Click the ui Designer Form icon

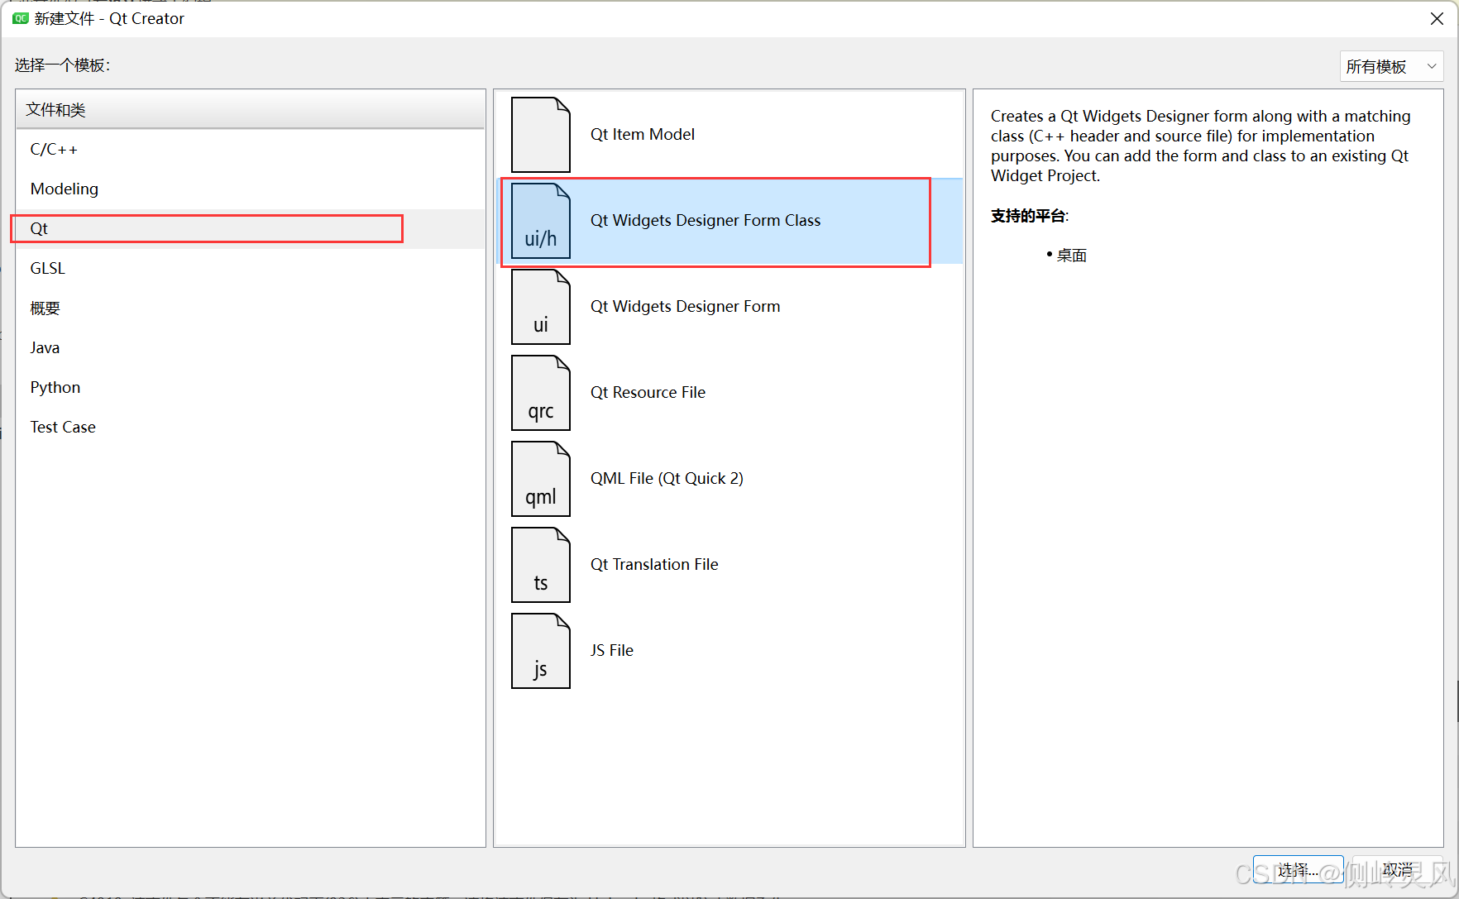pyautogui.click(x=541, y=307)
